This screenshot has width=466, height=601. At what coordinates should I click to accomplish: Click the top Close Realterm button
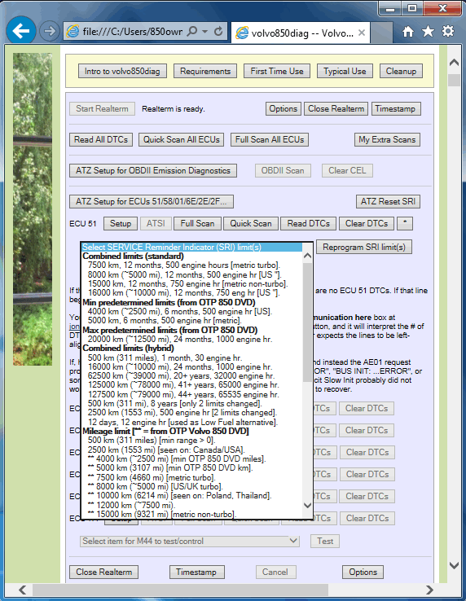click(x=336, y=108)
